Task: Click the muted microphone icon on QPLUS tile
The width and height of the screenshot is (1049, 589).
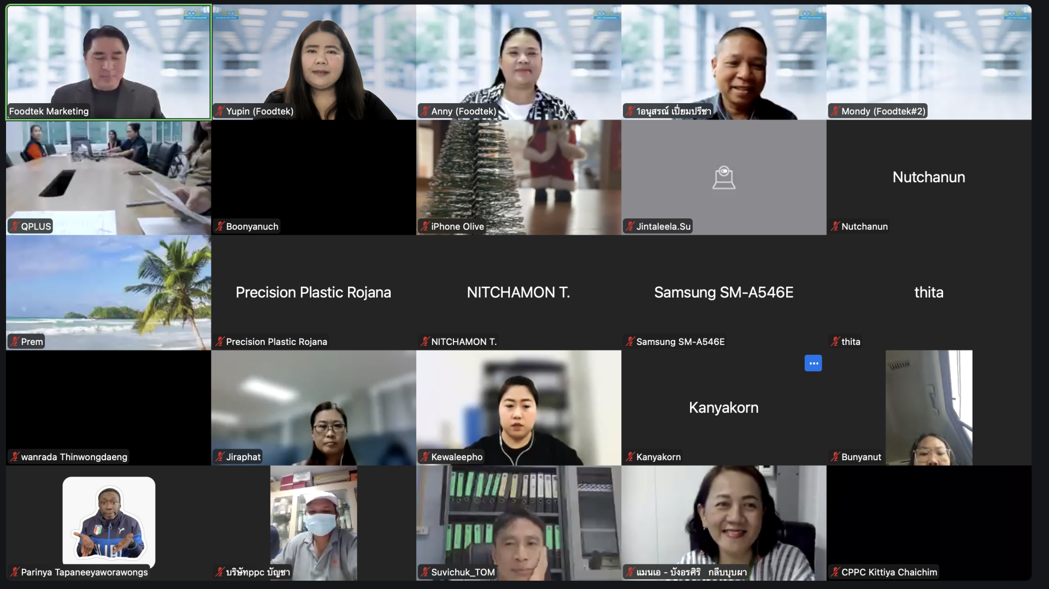Action: (x=15, y=227)
